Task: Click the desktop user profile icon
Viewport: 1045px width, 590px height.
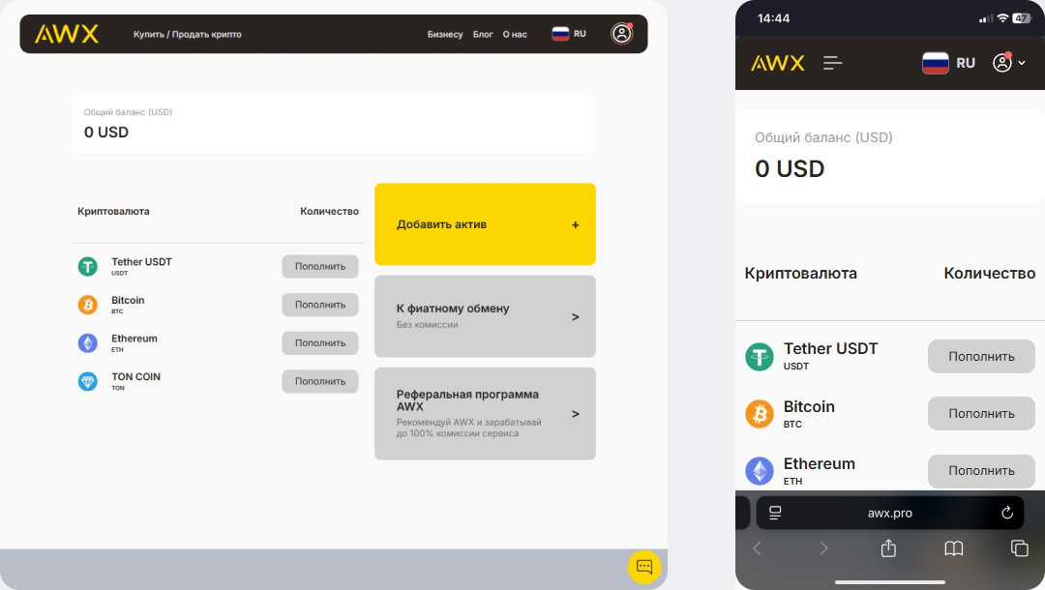Action: pos(621,34)
